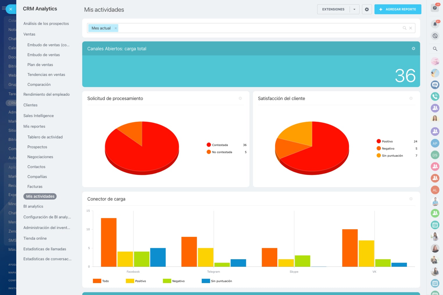Click the filter search input field
Screen dimensions: 443x295
point(259,28)
